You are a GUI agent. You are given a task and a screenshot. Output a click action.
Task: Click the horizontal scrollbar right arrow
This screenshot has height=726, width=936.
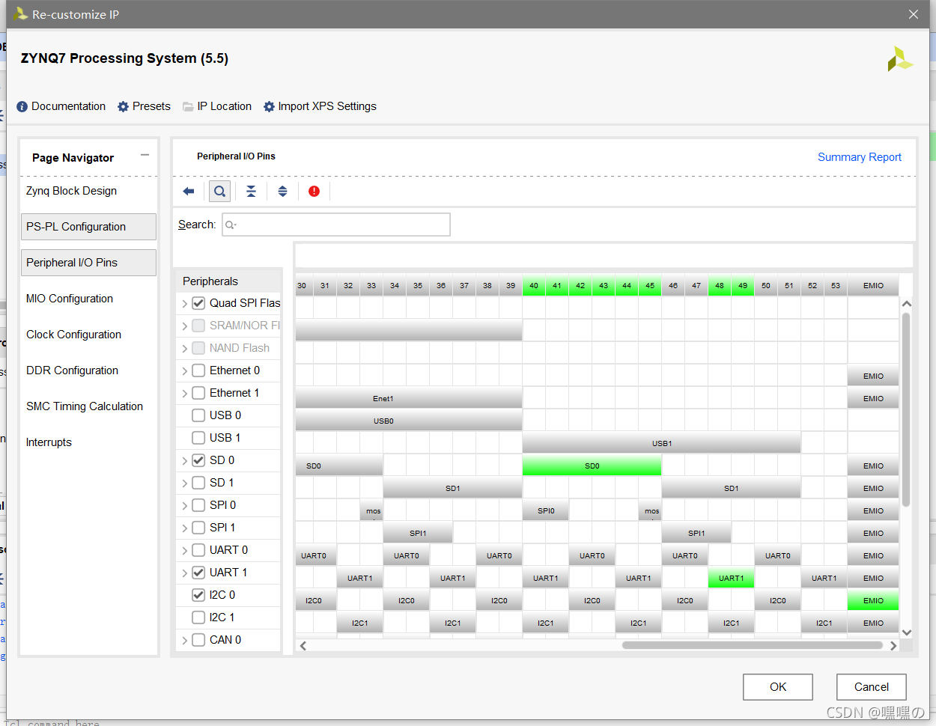point(893,645)
